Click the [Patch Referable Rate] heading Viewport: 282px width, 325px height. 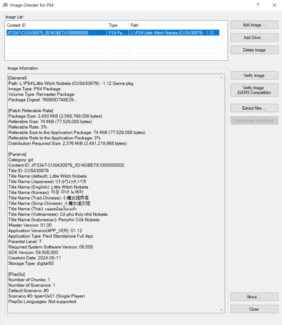point(31,111)
